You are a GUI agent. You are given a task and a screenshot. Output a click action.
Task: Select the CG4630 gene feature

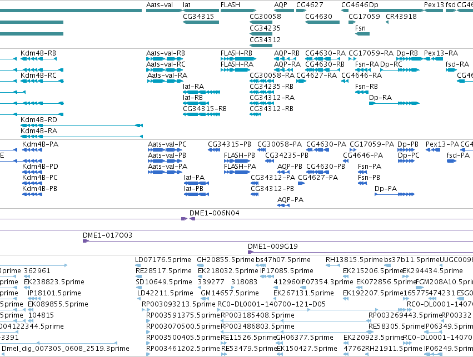point(322,22)
